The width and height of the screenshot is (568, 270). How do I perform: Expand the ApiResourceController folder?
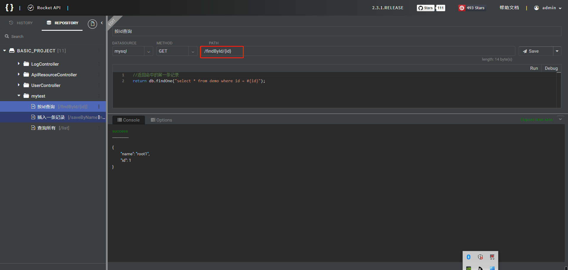(x=19, y=75)
